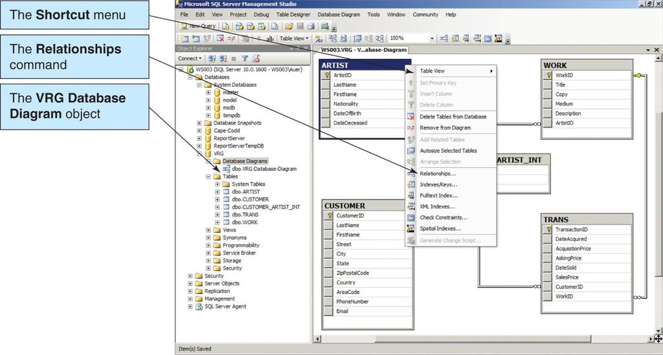Click the New Query toolbar button
The image size is (663, 355).
pos(198,26)
